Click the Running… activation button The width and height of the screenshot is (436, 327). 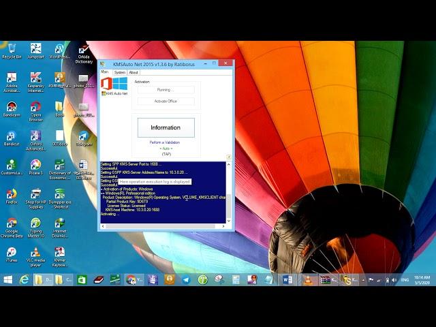pos(166,89)
